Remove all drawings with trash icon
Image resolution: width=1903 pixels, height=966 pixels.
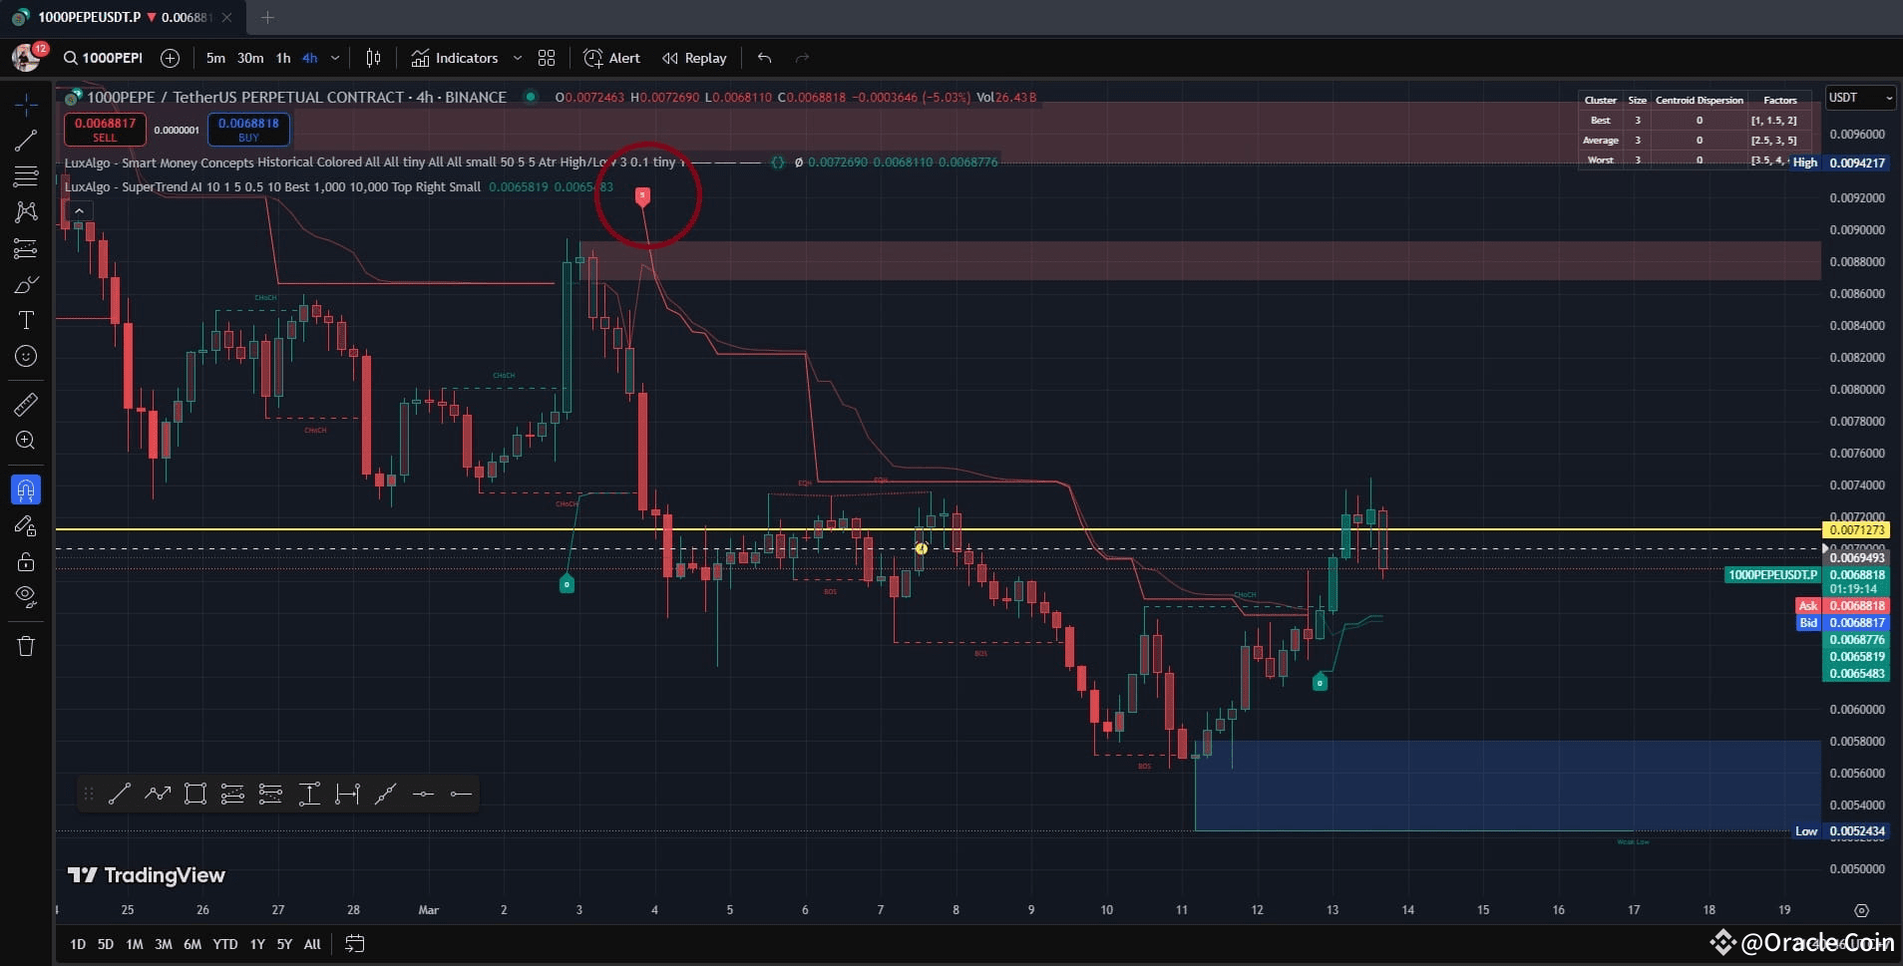tap(26, 646)
